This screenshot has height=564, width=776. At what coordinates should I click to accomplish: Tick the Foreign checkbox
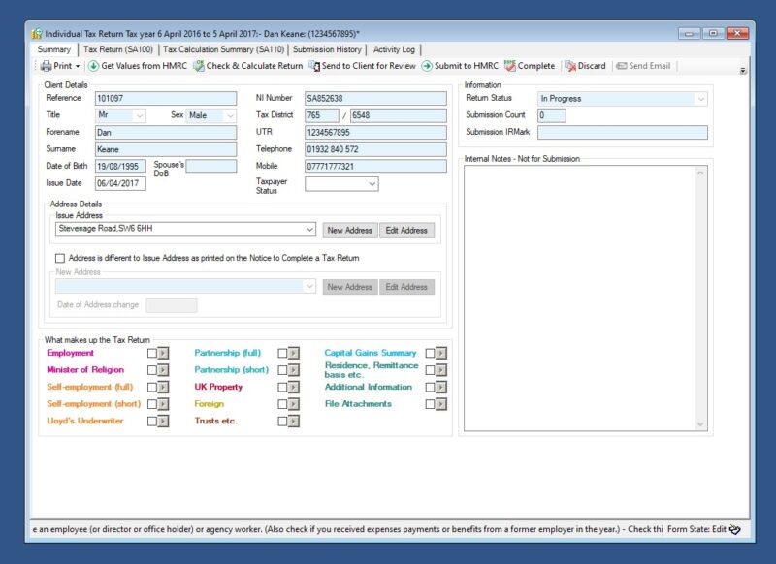click(282, 404)
